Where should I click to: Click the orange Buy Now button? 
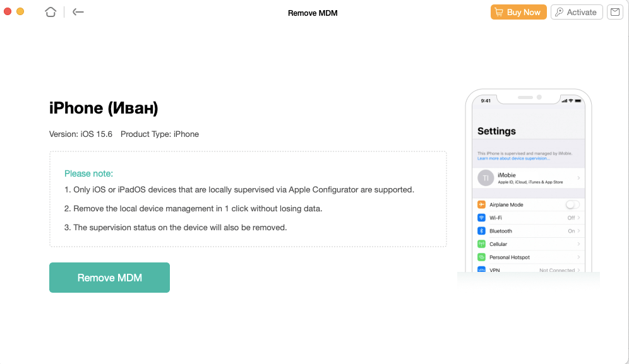pyautogui.click(x=518, y=12)
